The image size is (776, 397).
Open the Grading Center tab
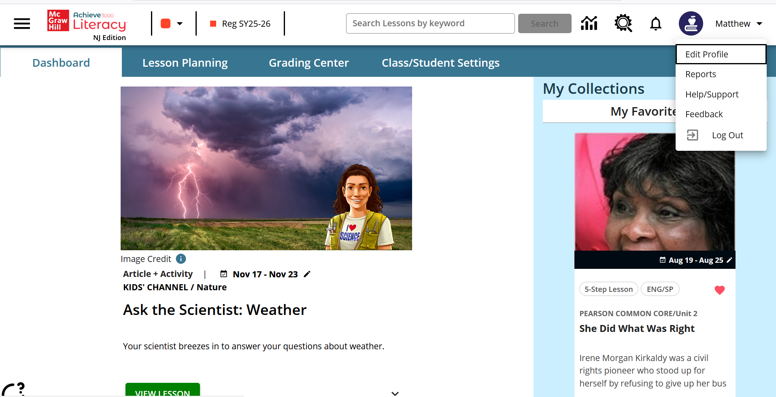(308, 63)
